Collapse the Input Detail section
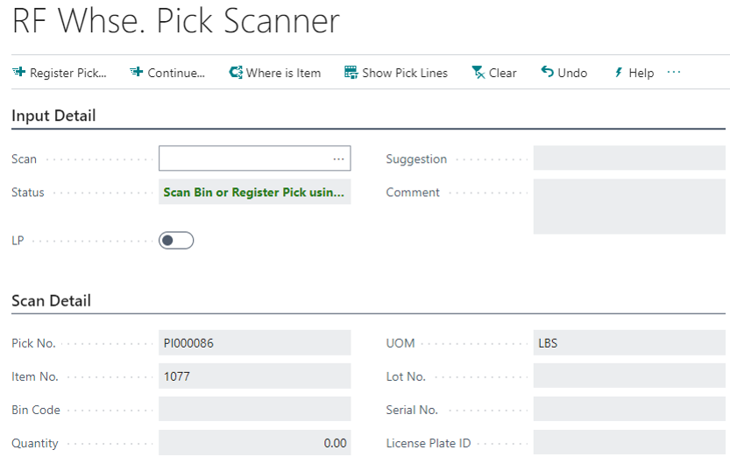 [53, 116]
